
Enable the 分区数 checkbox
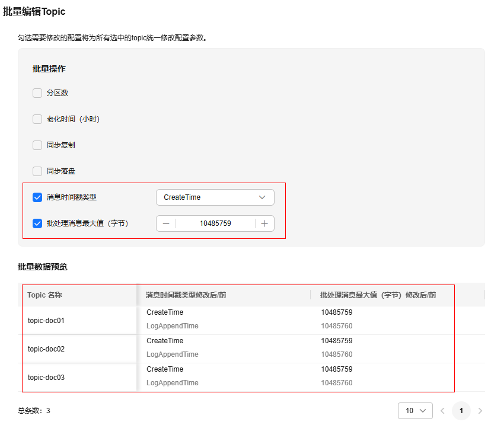coord(37,93)
